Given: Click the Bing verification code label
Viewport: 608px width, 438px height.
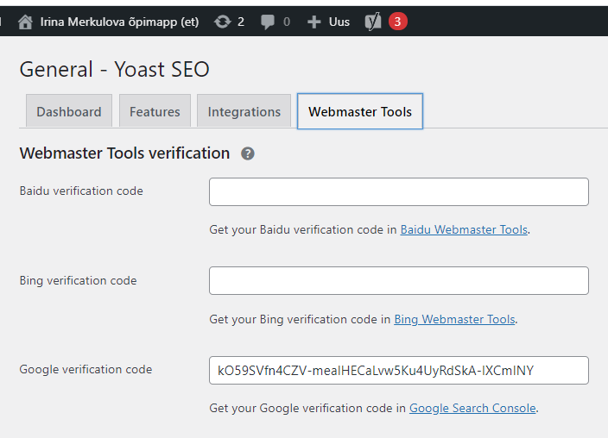Looking at the screenshot, I should [78, 280].
